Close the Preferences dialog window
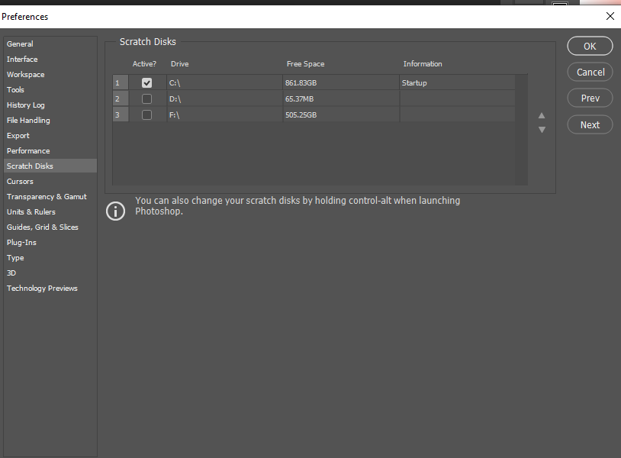The width and height of the screenshot is (621, 458). (x=610, y=16)
